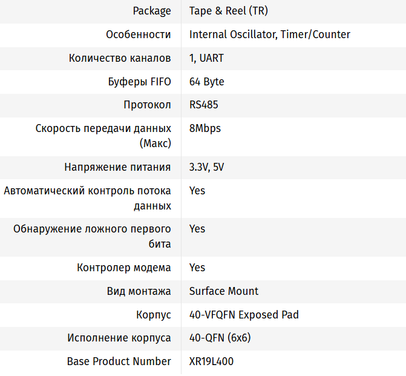This screenshot has width=406, height=376.
Task: Click Скорость передачи данных label
Action: 103,128
